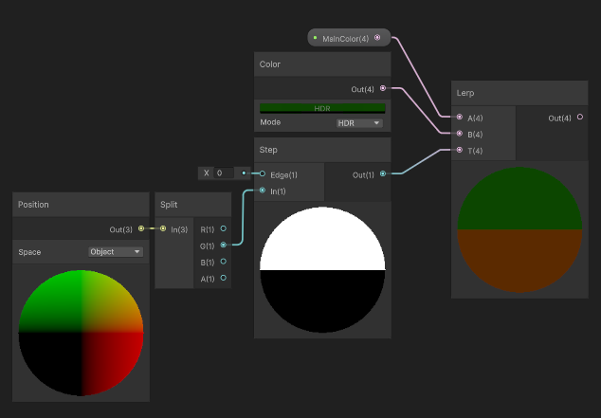Viewport: 601px width, 418px height.
Task: Select the Lerp node title
Action: click(464, 93)
